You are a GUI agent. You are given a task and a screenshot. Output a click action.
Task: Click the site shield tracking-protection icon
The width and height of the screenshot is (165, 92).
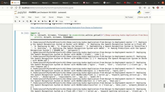[16, 8]
